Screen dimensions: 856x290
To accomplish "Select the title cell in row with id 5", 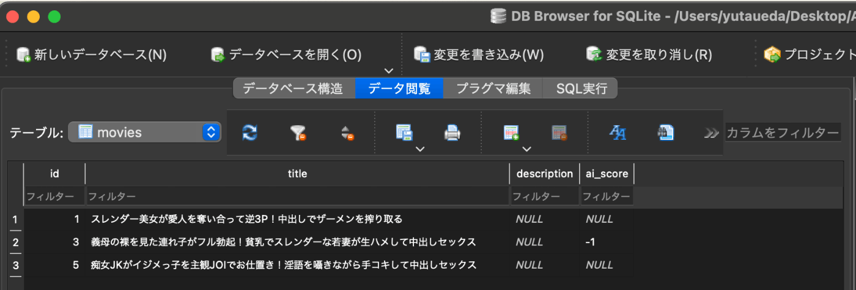I will (297, 265).
